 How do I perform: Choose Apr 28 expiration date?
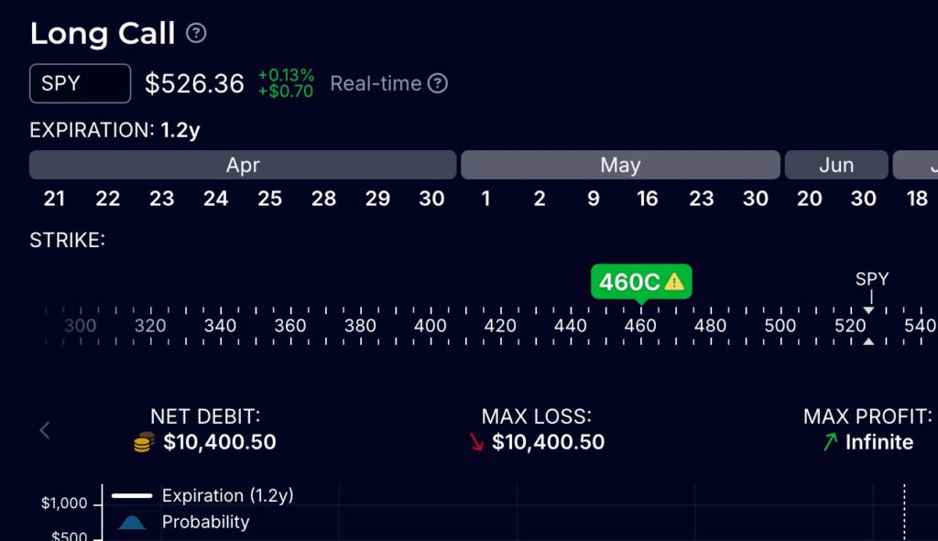pos(323,199)
